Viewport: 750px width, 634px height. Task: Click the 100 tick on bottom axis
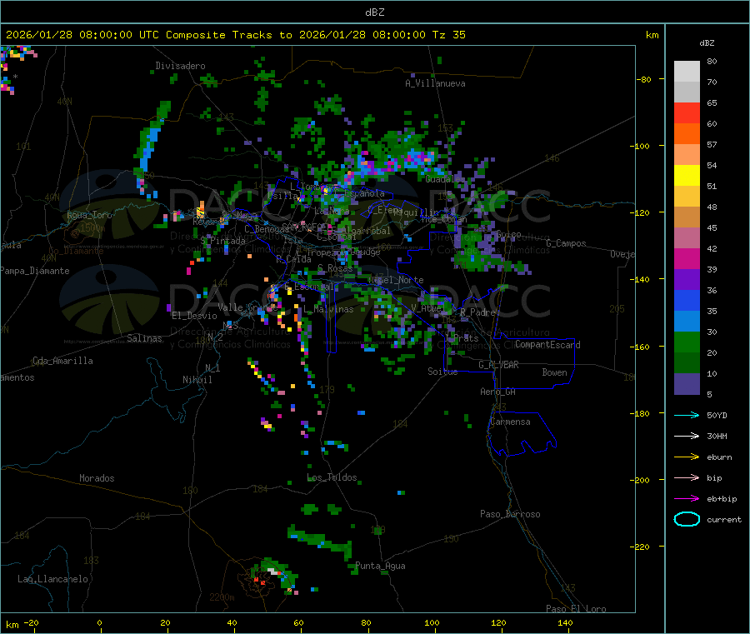pos(432,623)
